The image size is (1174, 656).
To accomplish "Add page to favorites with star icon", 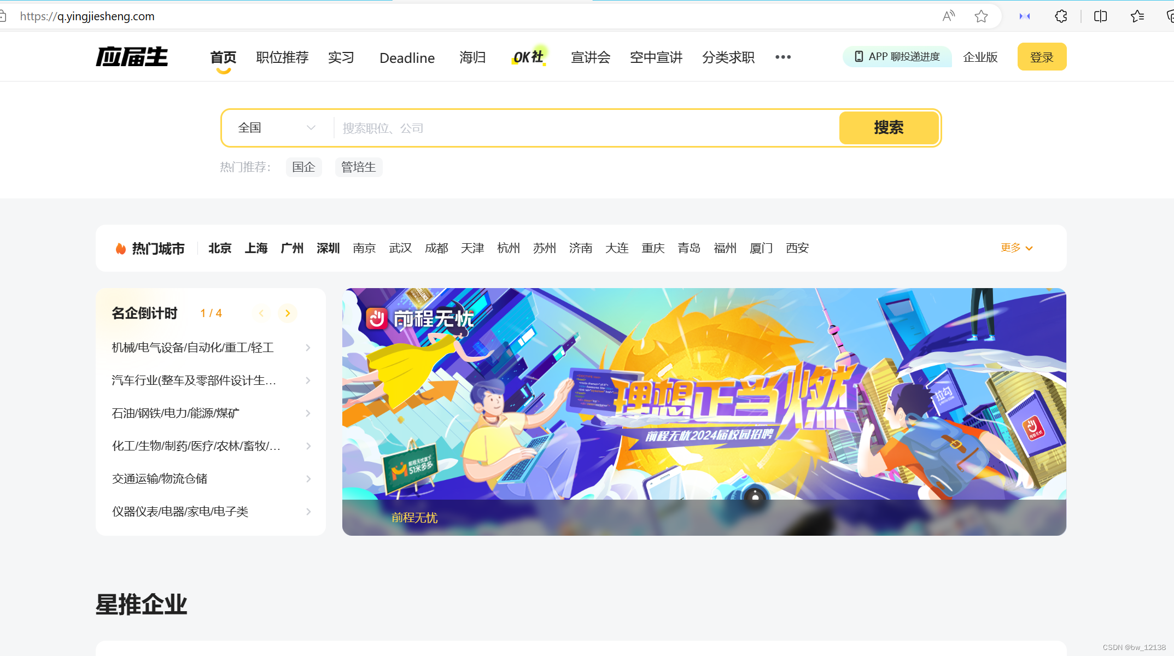I will coord(981,16).
